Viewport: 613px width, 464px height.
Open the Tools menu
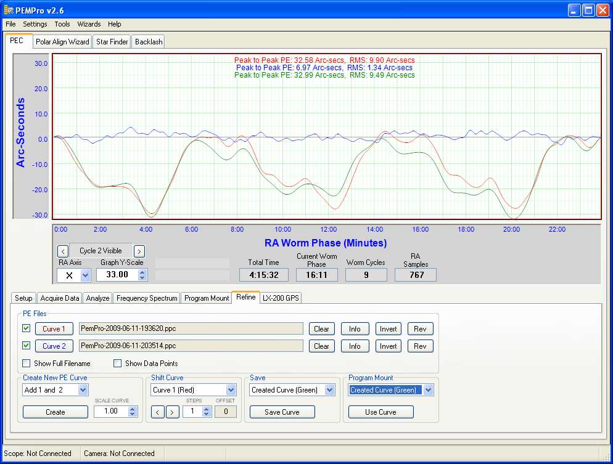click(62, 24)
